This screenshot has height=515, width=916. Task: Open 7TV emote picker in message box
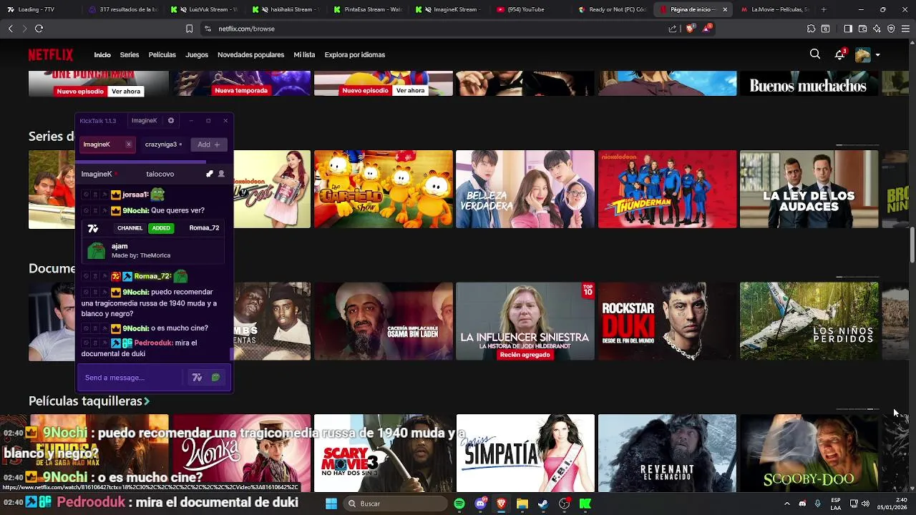point(197,378)
